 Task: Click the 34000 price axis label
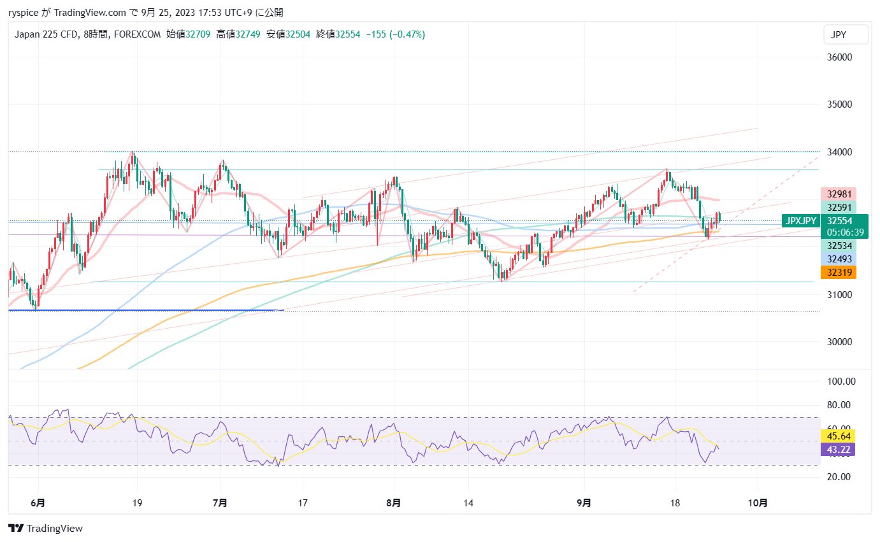coord(840,152)
